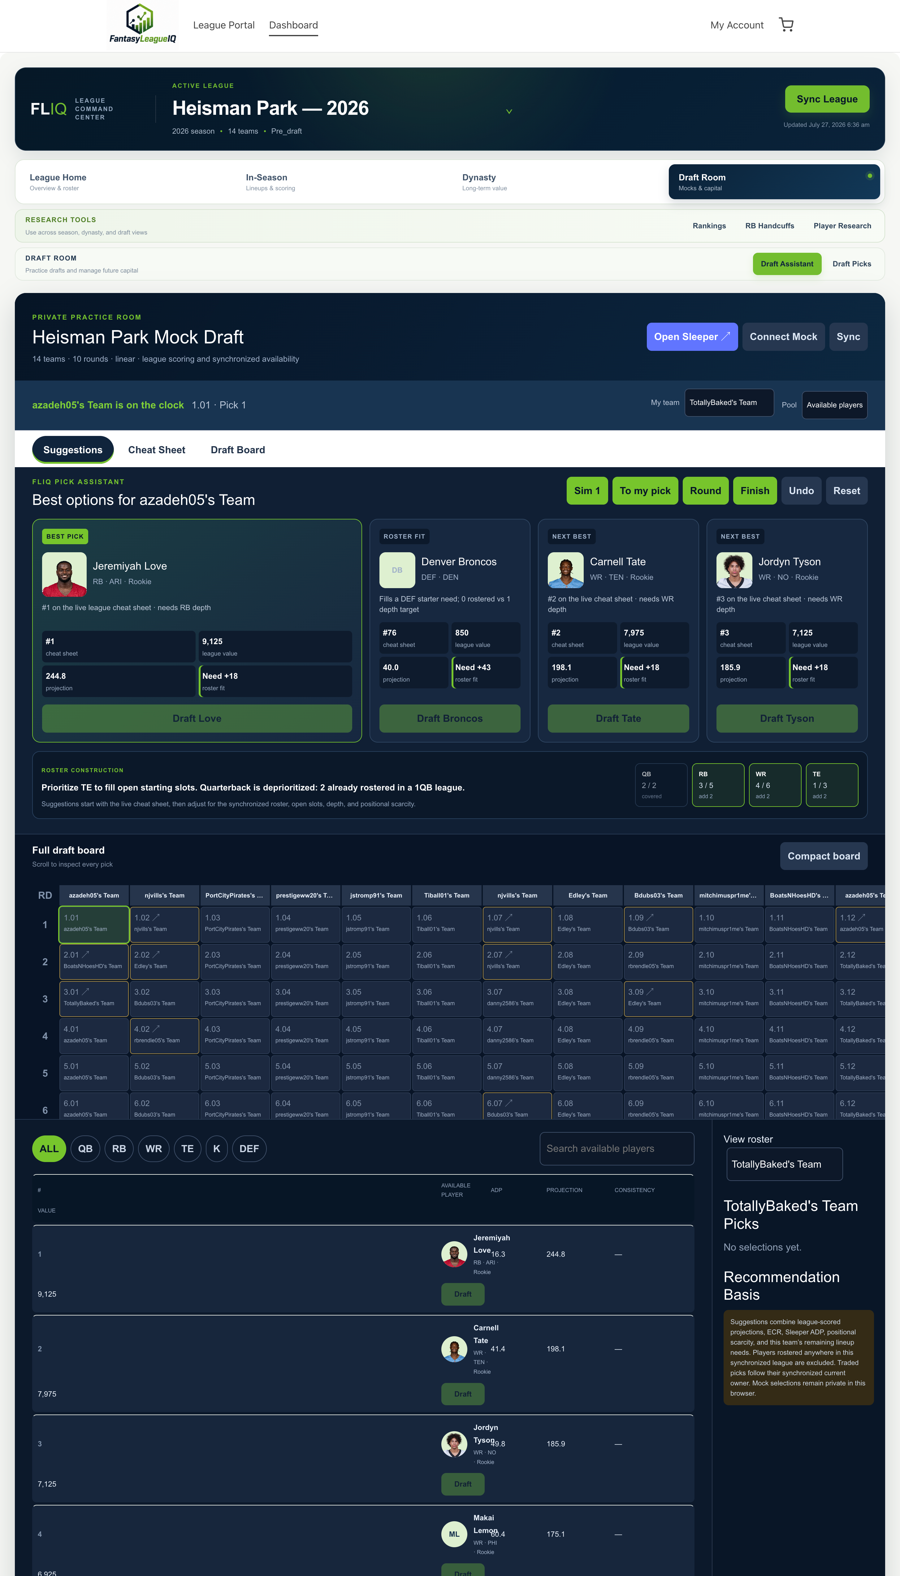Image resolution: width=900 pixels, height=1576 pixels.
Task: Click the Makai Lemon ML avatar
Action: click(454, 1534)
